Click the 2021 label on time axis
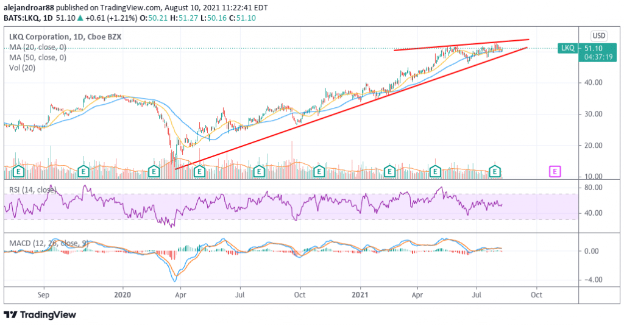This screenshot has height=326, width=624. click(361, 295)
